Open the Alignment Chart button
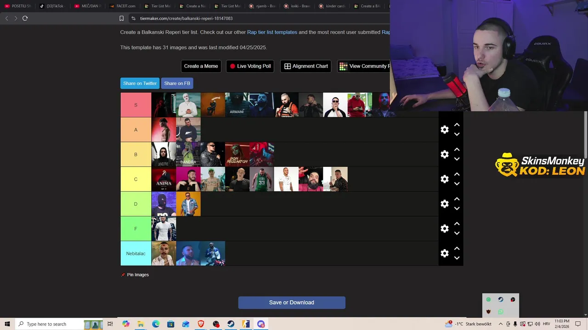 (x=306, y=66)
